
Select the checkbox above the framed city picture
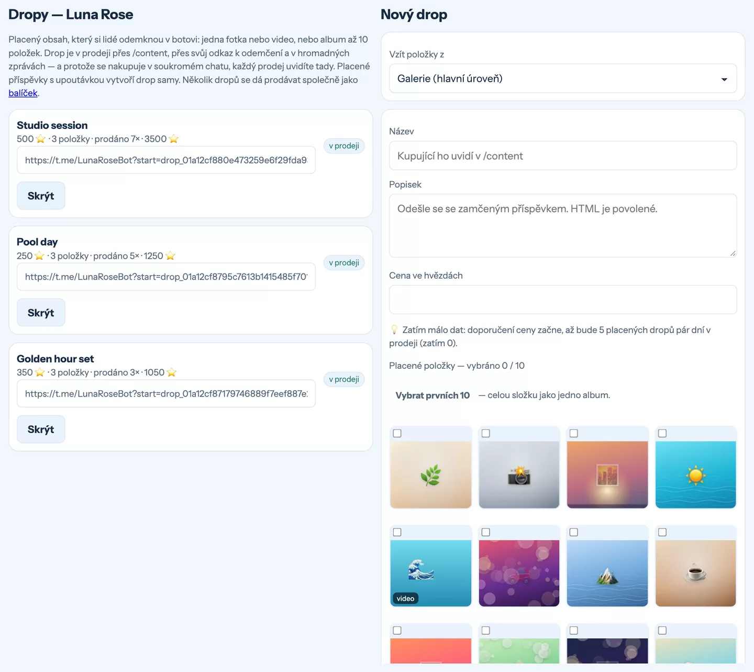coord(574,433)
